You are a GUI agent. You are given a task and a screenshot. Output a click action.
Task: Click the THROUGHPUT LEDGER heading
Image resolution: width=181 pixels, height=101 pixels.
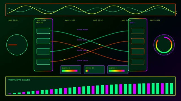point(19,80)
